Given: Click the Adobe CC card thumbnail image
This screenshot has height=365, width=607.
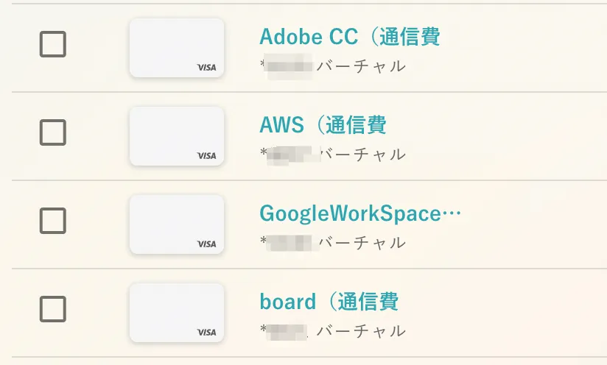Looking at the screenshot, I should tap(177, 47).
